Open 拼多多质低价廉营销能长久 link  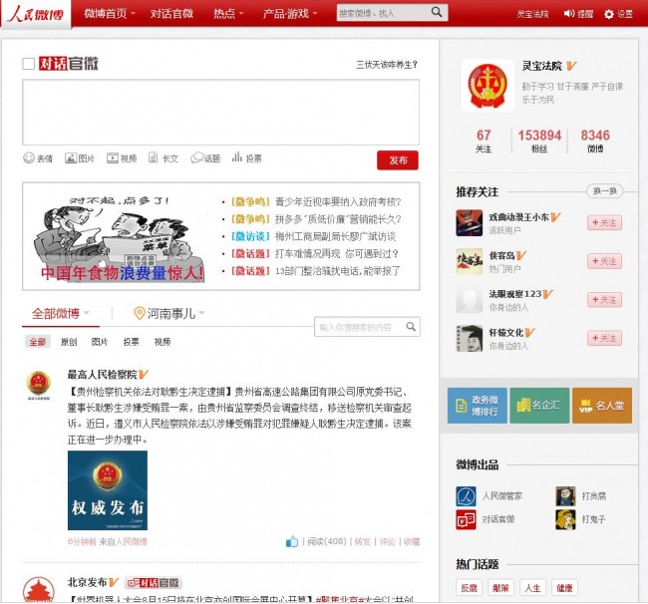pyautogui.click(x=338, y=219)
